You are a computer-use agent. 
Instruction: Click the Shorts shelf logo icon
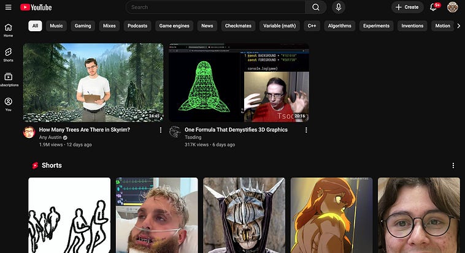click(x=35, y=165)
